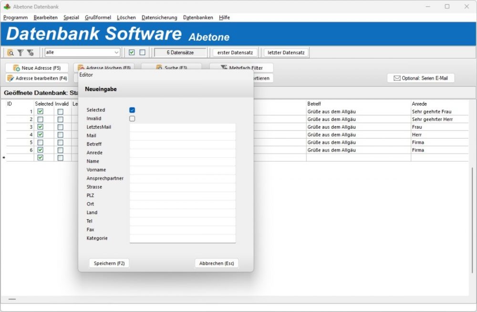The height and width of the screenshot is (312, 477).
Task: Uncheck the Selected checkbox in Editor dialog
Action: pos(132,110)
